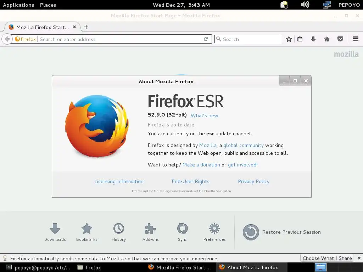
Task: Close the About Mozilla Firefox dialog
Action: pyautogui.click(x=306, y=81)
